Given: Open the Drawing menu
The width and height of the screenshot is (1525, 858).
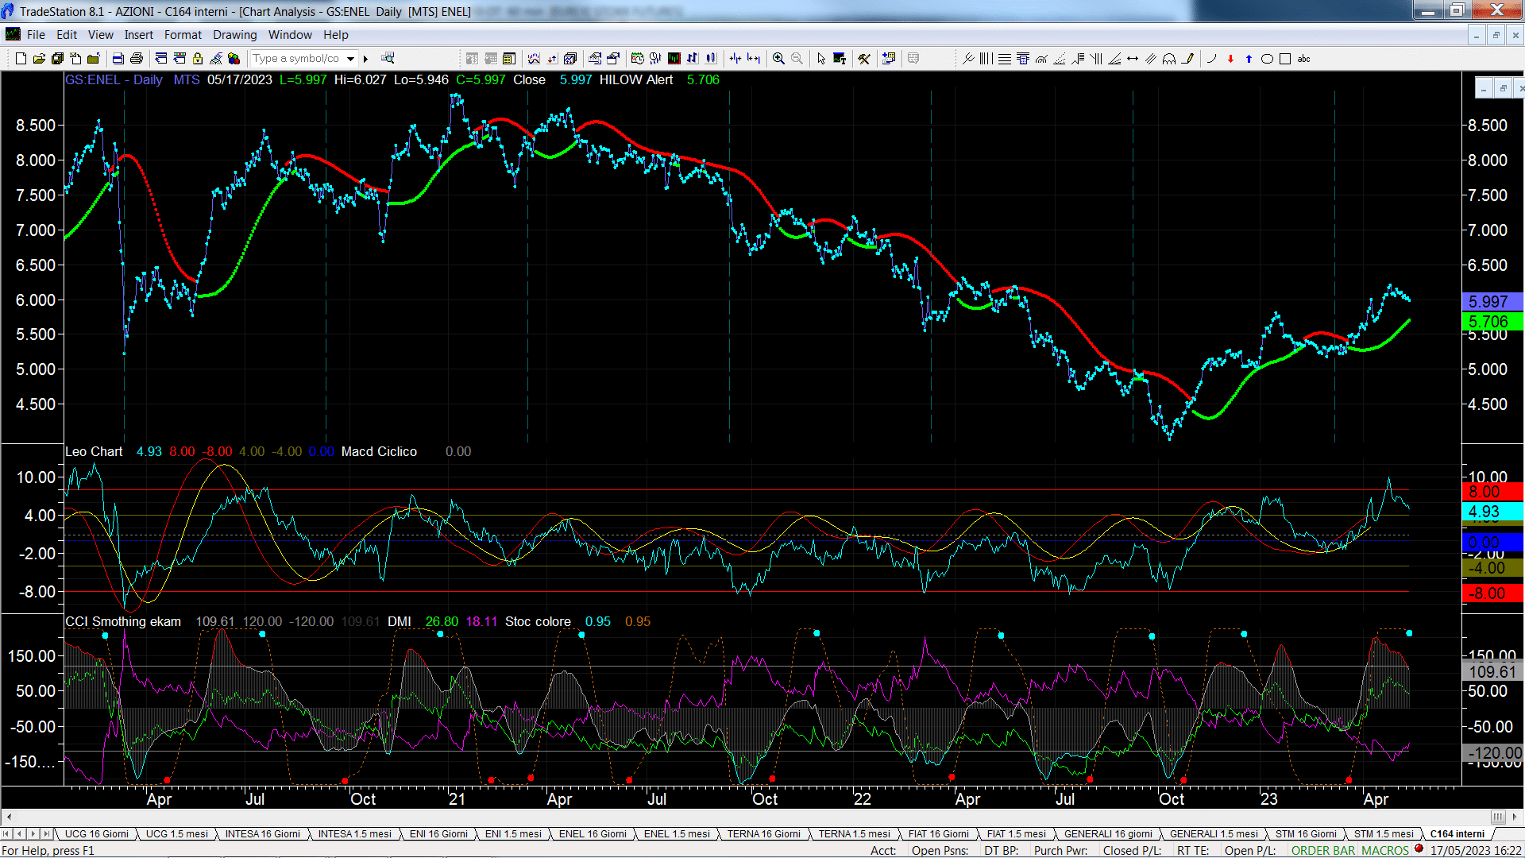Looking at the screenshot, I should tap(235, 34).
